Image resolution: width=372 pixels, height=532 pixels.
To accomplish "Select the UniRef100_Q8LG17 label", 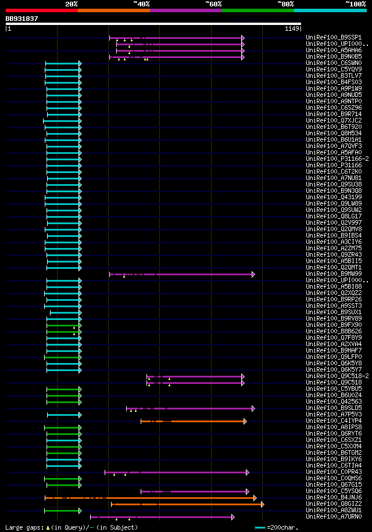I will click(x=334, y=217).
